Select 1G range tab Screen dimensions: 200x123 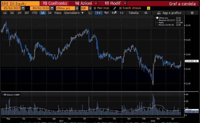pos(5,13)
